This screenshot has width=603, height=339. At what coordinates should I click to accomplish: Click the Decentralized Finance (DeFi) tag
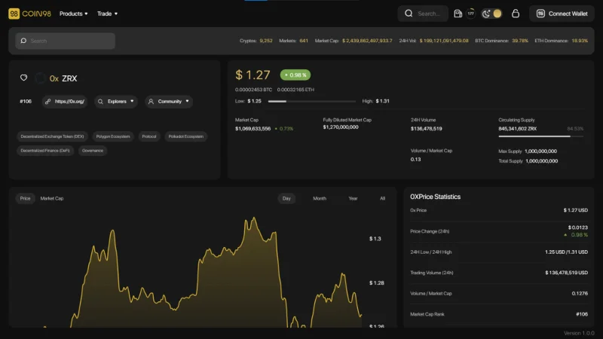click(x=45, y=151)
